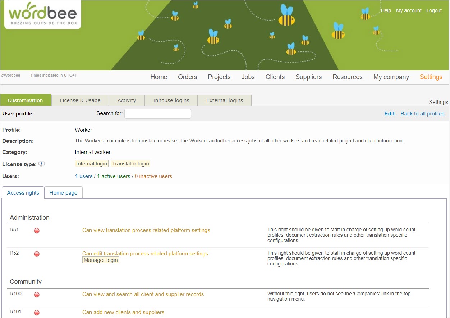Go to the Projects menu
This screenshot has width=450, height=318.
point(219,77)
